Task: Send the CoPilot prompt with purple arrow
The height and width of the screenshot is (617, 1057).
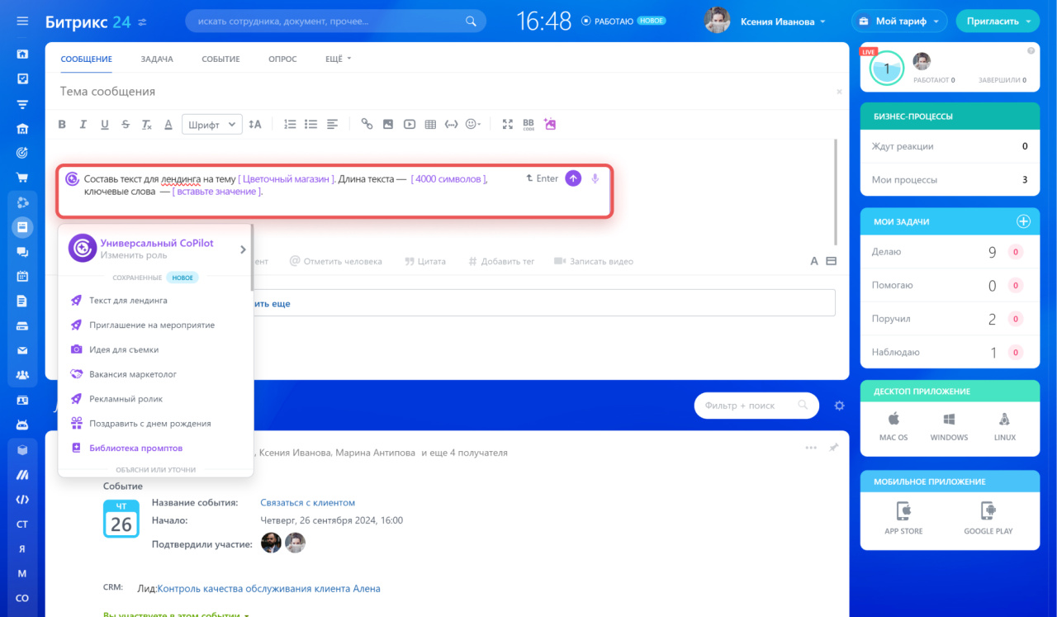Action: tap(573, 178)
